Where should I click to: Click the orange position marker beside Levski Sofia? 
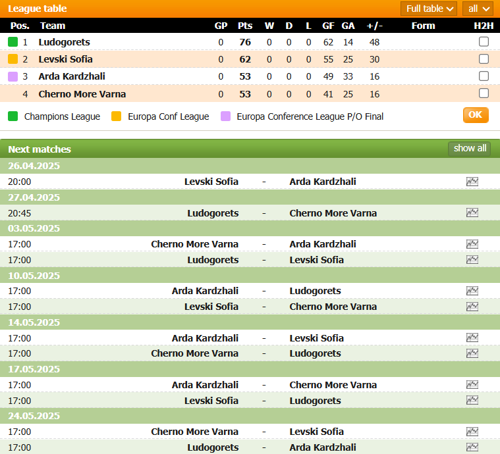[13, 59]
